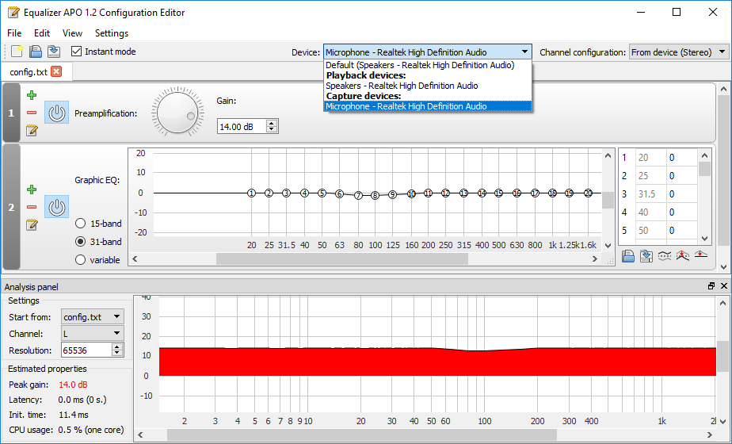Click the band table scroll down arrow
Screen dimensions: 732x444
point(704,239)
